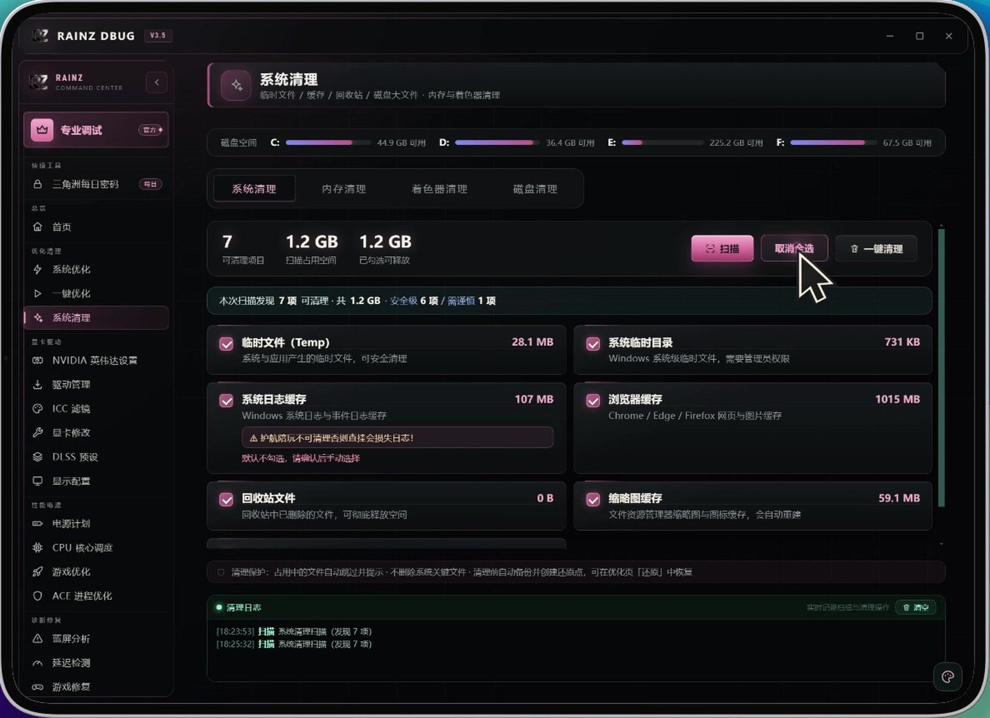The height and width of the screenshot is (718, 990).
Task: Open ICC 滤镜 palette icon
Action: (38, 409)
